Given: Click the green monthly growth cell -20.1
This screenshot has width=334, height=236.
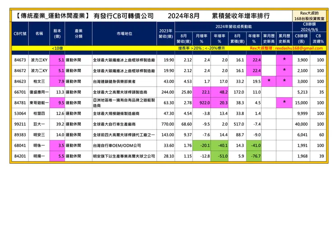Looking at the screenshot, I should tap(201, 145).
